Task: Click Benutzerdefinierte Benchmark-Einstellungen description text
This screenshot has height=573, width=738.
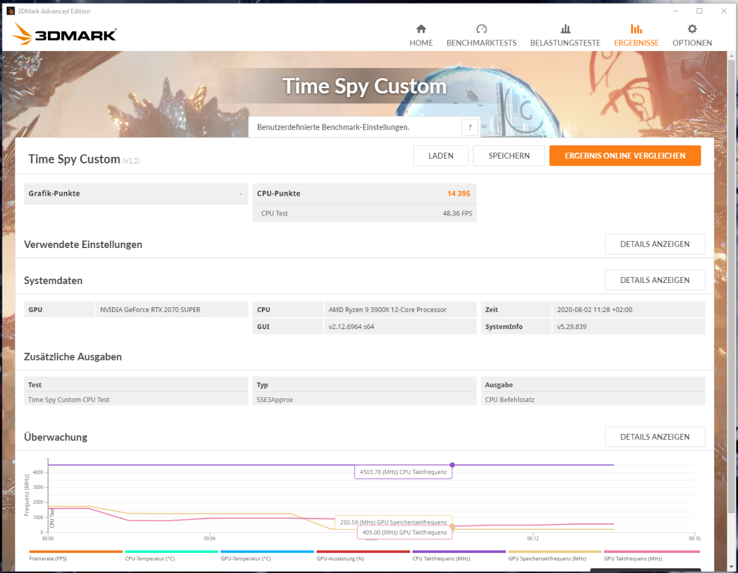Action: coord(333,127)
